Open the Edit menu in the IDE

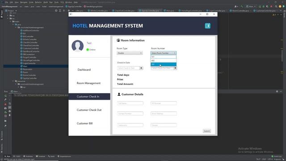tap(11, 2)
